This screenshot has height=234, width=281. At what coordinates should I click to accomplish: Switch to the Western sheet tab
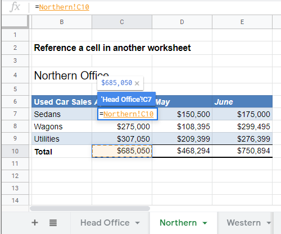(x=244, y=223)
